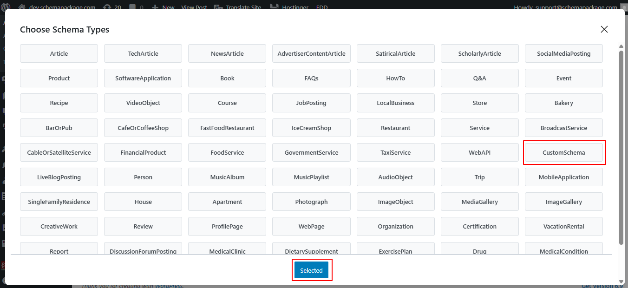Select the Recipe schema option
This screenshot has width=628, height=288.
pos(59,103)
